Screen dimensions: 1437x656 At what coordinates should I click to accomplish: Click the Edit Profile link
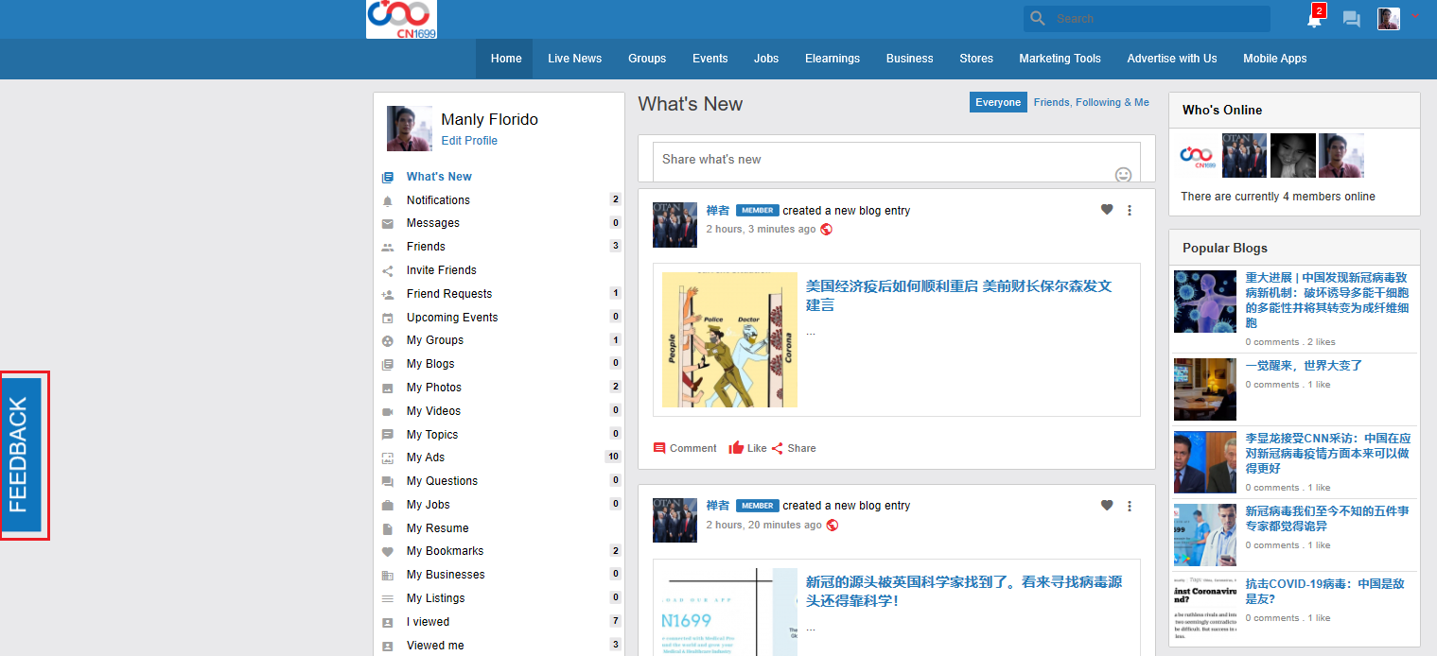click(x=469, y=141)
